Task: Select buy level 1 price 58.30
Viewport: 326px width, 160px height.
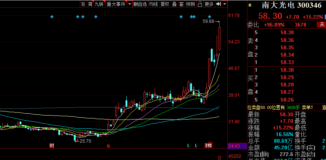Action: [x=287, y=70]
